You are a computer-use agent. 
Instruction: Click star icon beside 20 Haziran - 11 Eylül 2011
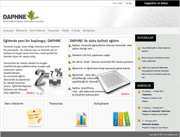(139, 92)
